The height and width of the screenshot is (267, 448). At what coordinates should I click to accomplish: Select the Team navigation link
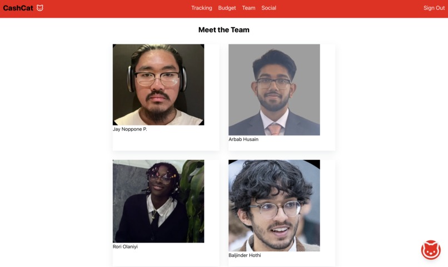pyautogui.click(x=248, y=8)
